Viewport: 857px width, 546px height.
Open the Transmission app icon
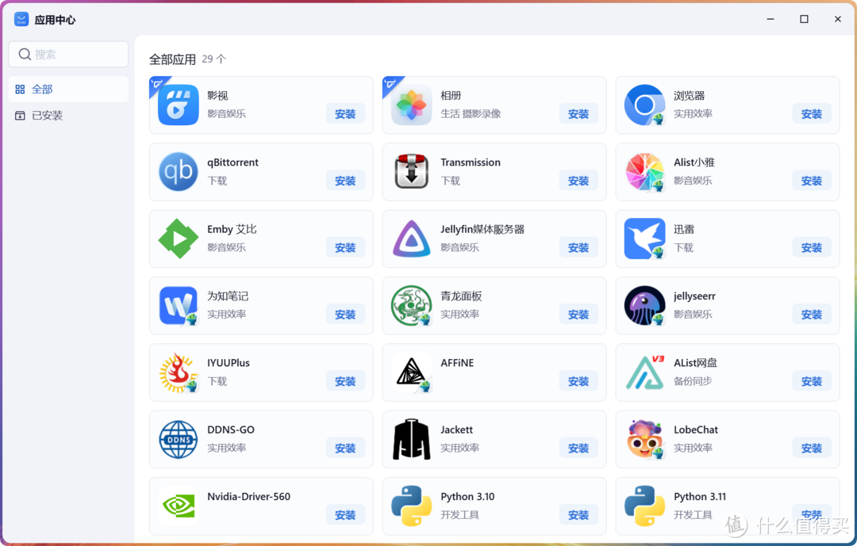click(x=410, y=172)
